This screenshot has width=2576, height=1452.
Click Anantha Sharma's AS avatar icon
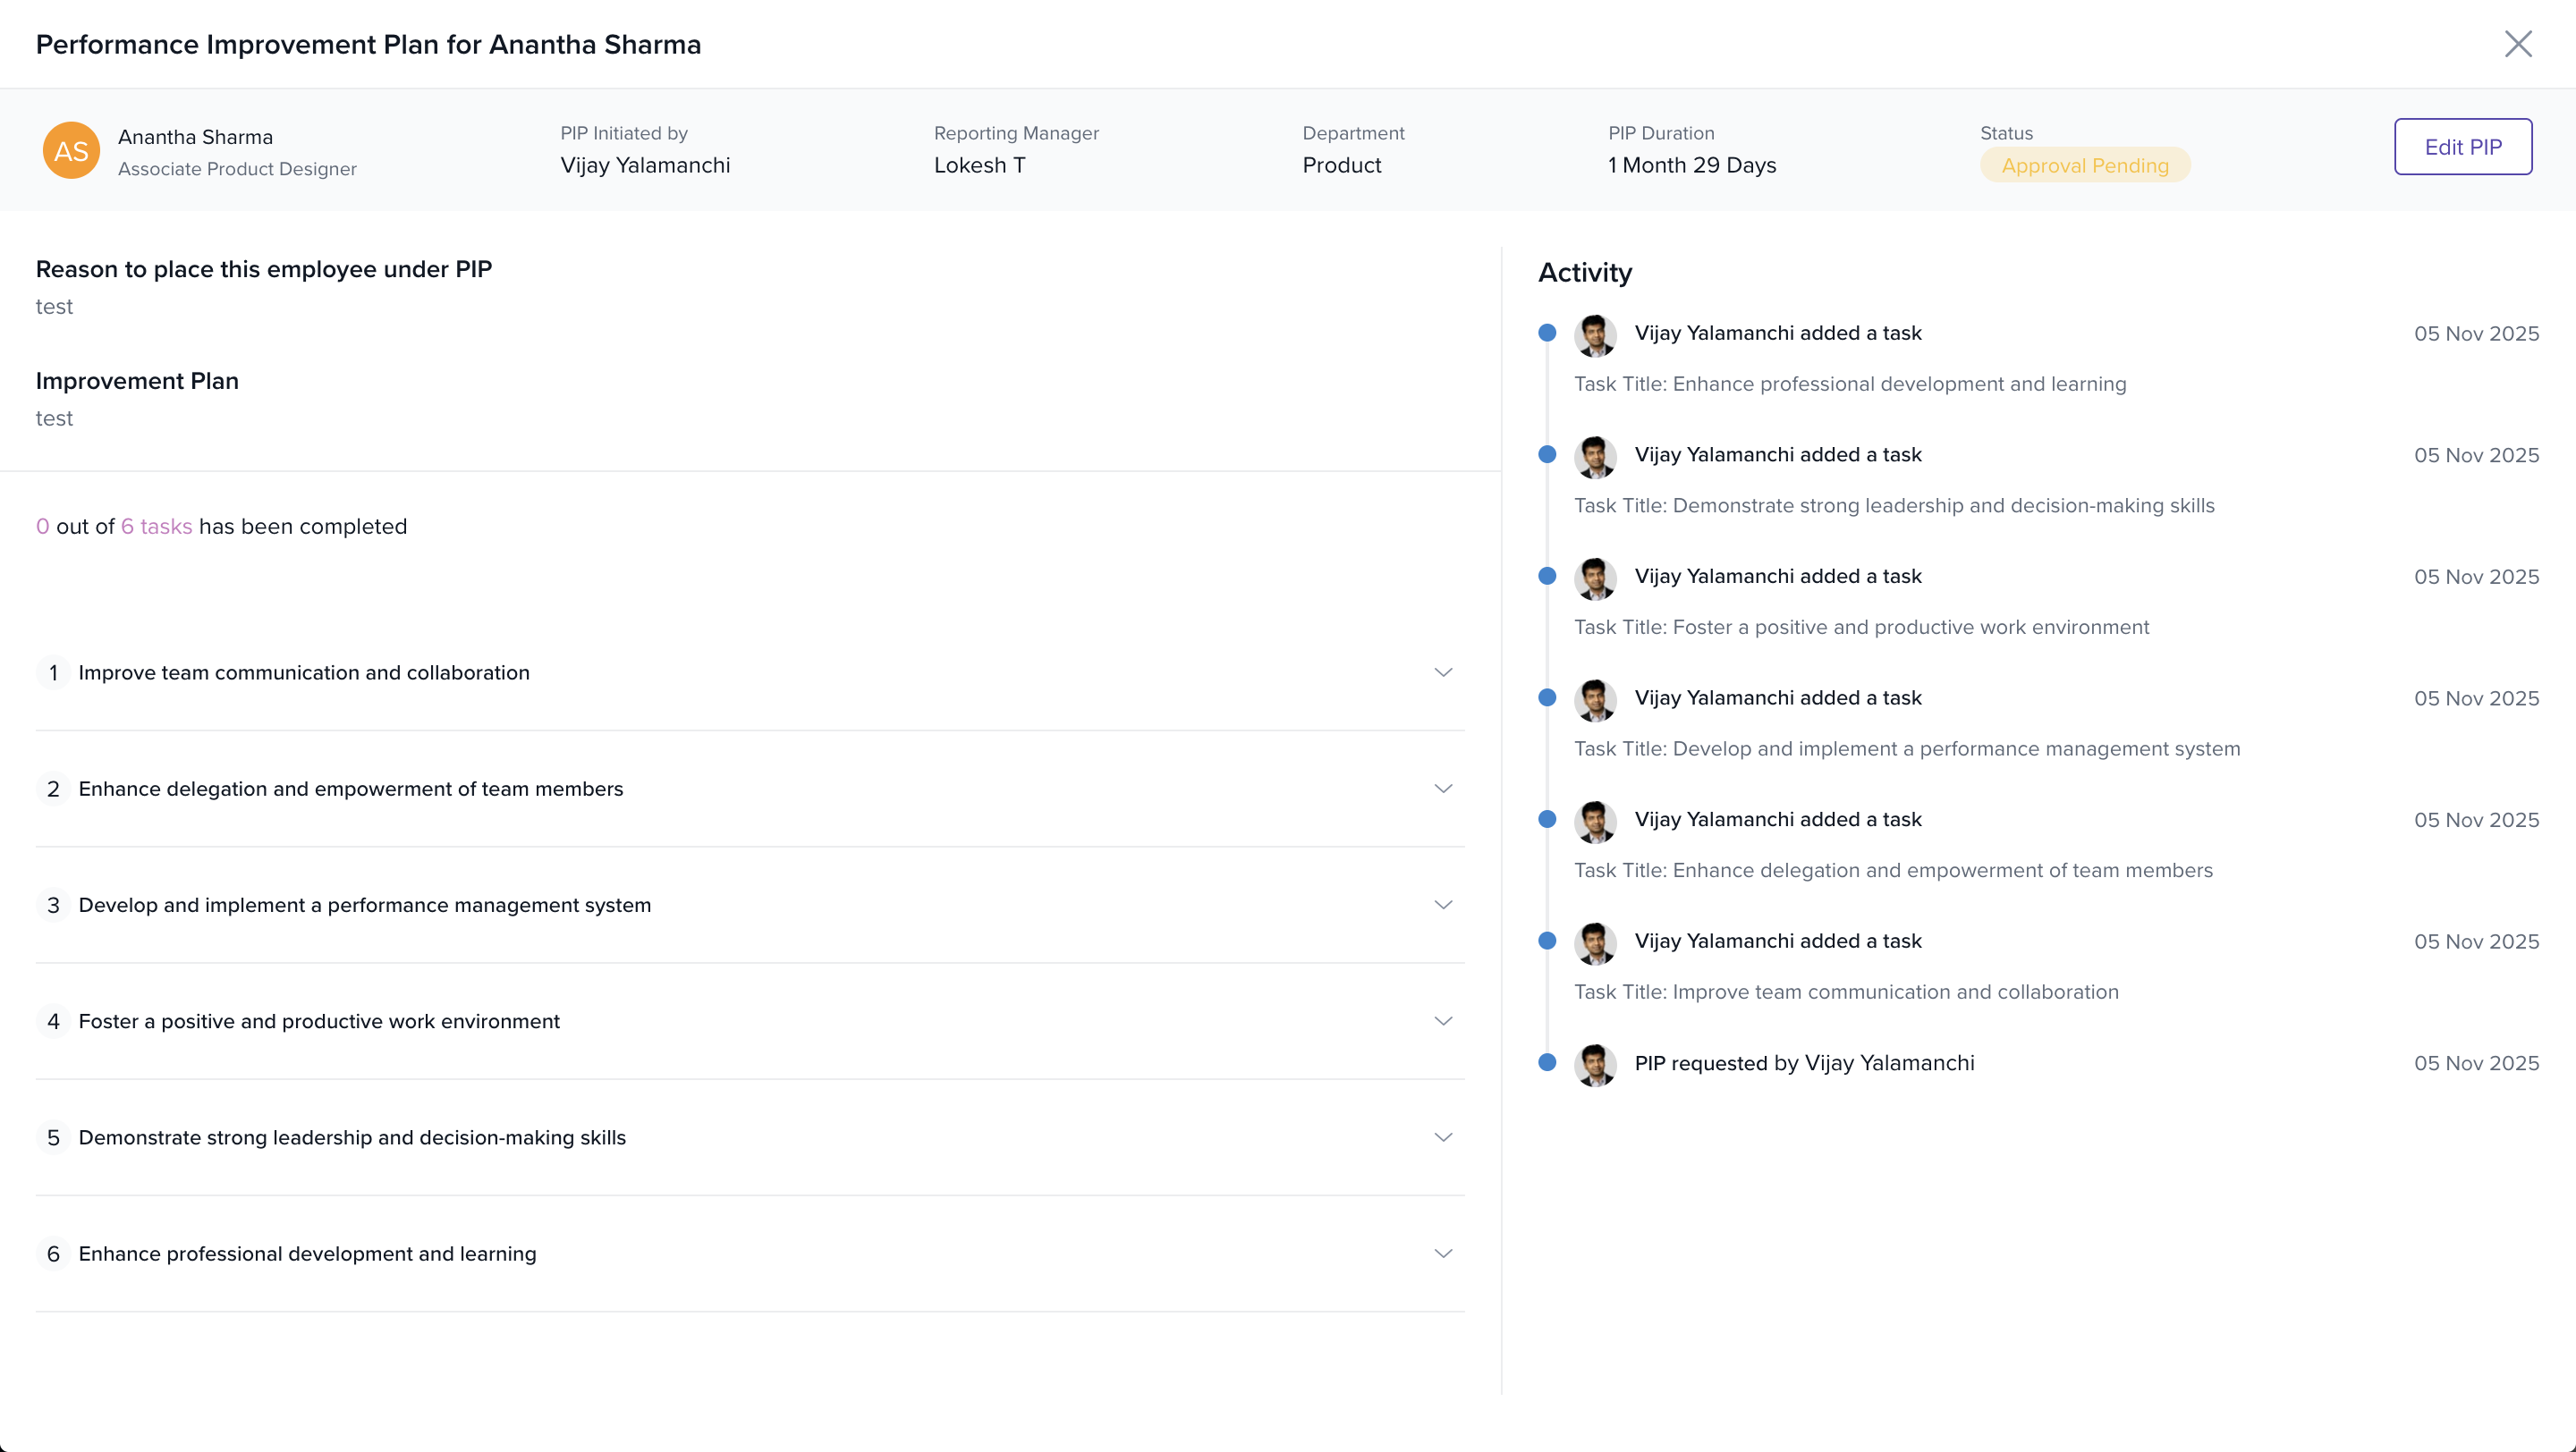(71, 151)
